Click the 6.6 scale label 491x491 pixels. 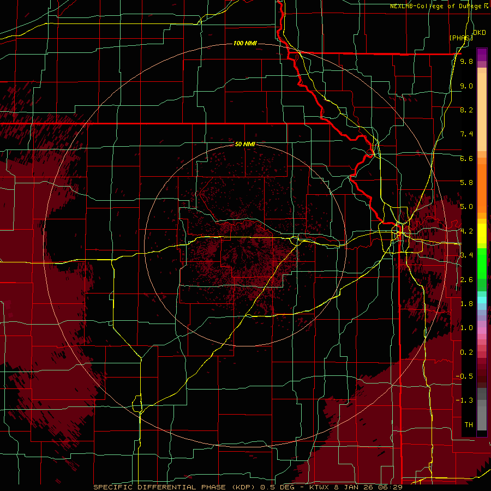click(466, 158)
